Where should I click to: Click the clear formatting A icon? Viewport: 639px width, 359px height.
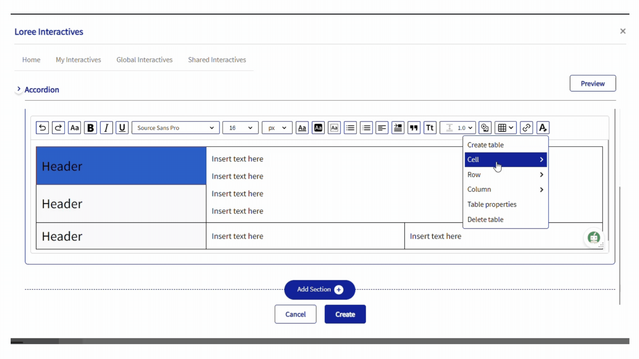click(x=543, y=128)
